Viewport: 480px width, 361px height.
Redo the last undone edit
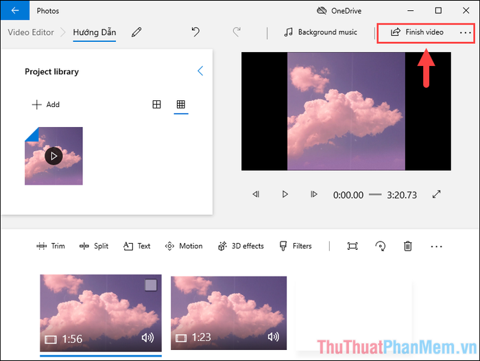click(237, 32)
